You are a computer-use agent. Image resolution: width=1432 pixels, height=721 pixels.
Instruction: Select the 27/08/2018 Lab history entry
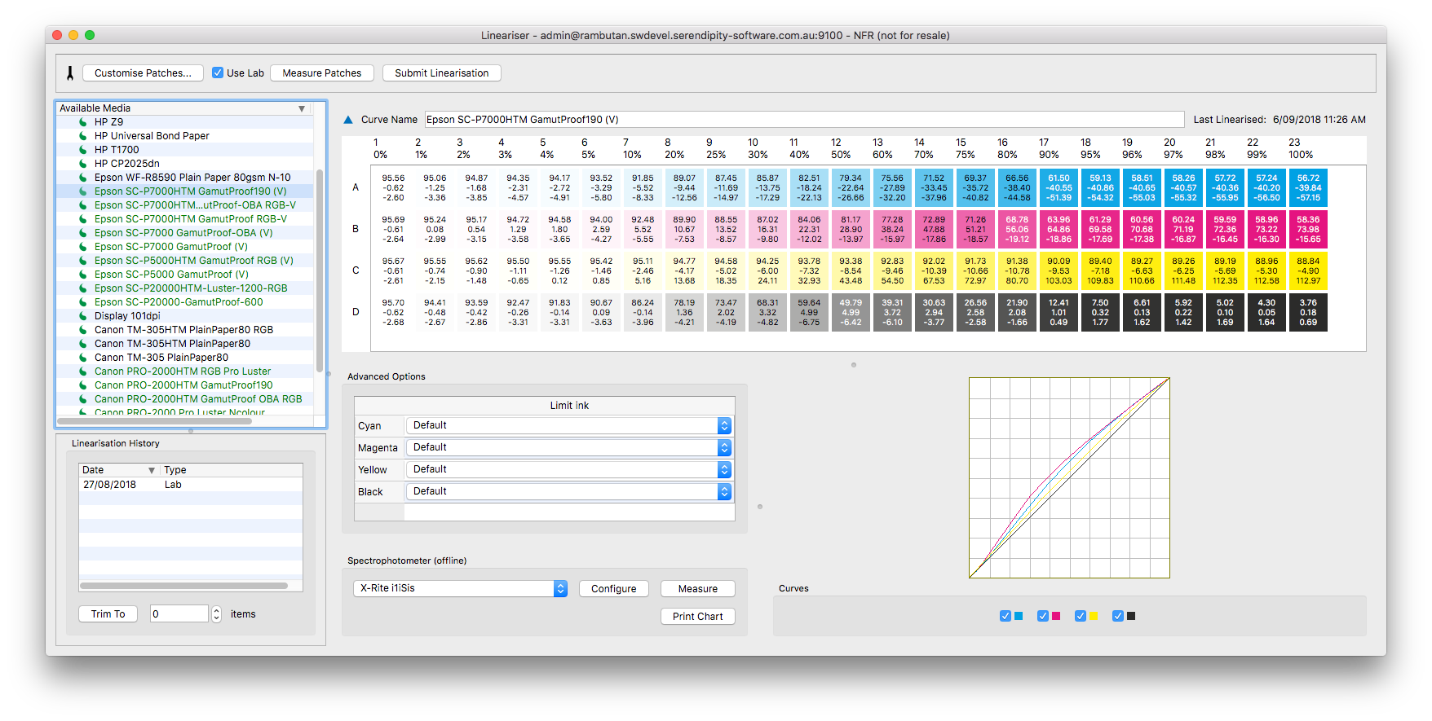click(x=191, y=485)
